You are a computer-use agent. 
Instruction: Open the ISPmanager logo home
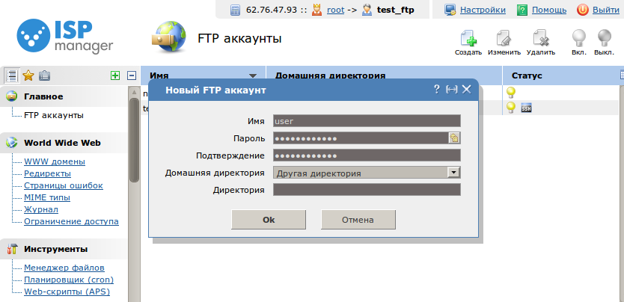65,37
